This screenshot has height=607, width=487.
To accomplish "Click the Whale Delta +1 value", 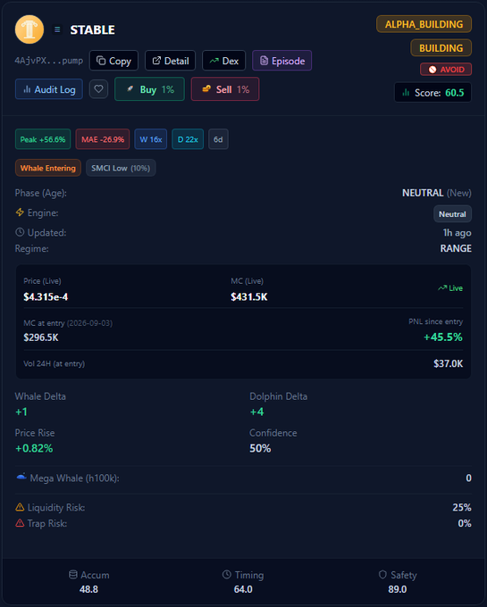I will pyautogui.click(x=21, y=412).
